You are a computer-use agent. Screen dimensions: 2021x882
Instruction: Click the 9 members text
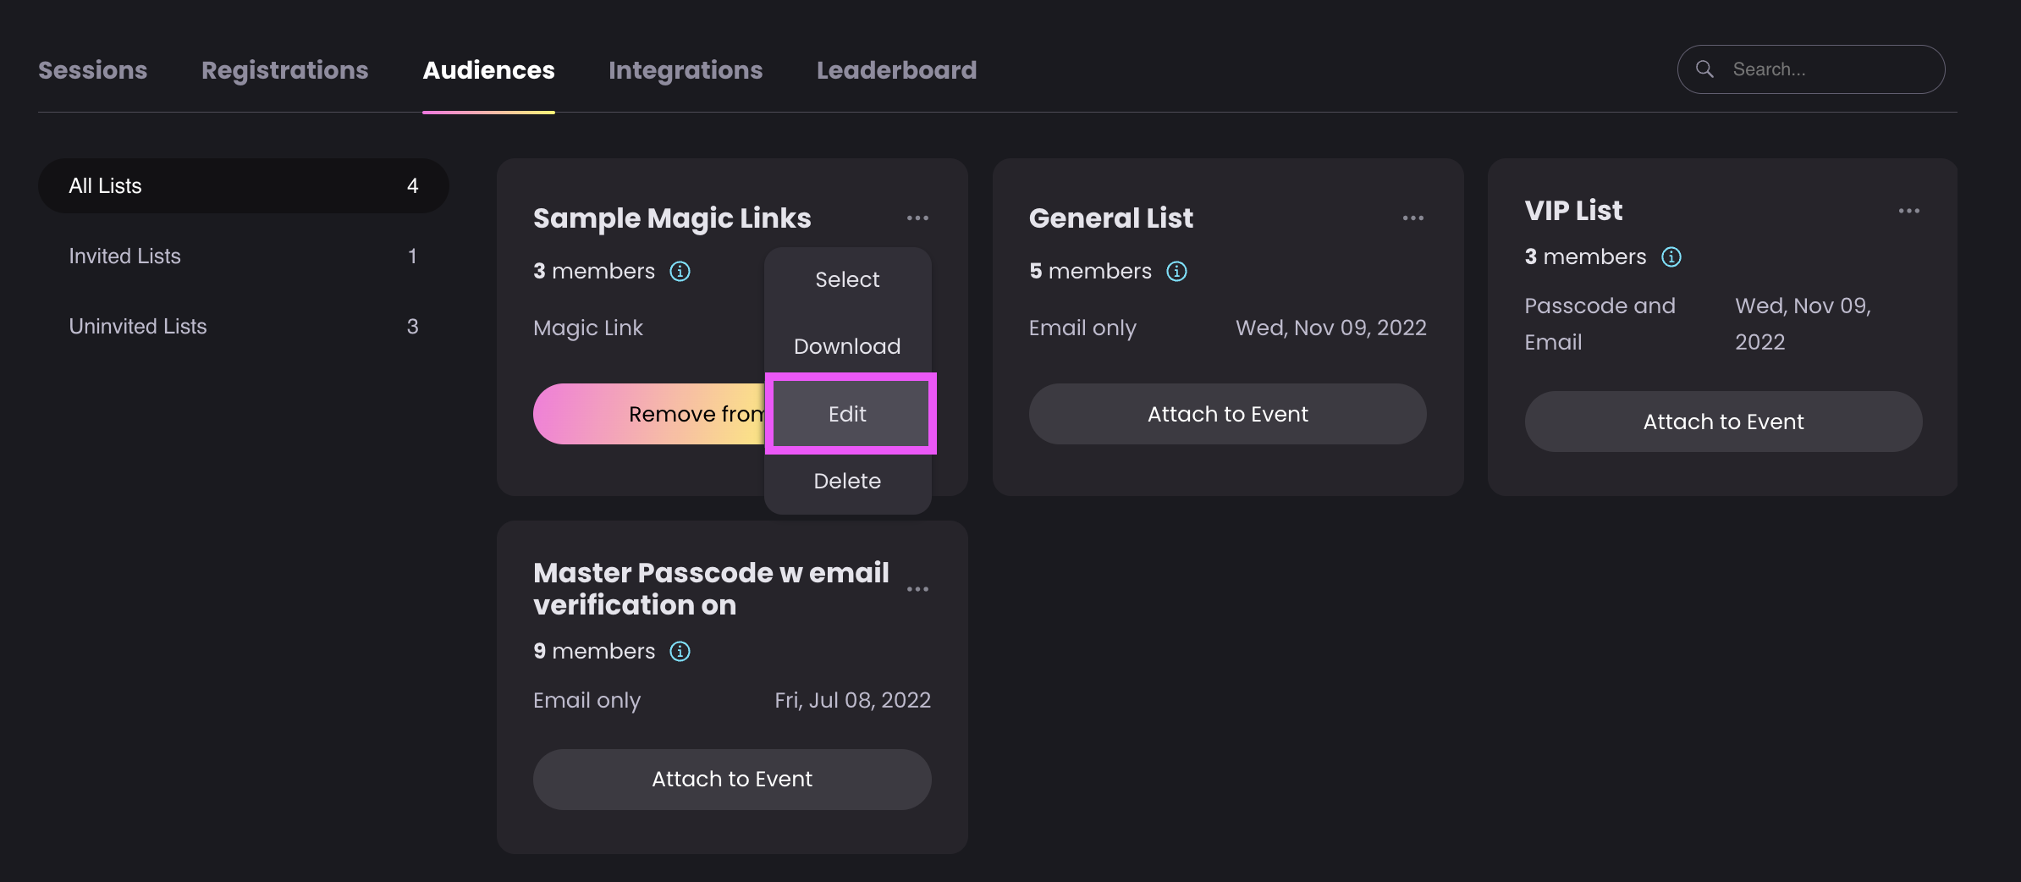[x=594, y=651]
